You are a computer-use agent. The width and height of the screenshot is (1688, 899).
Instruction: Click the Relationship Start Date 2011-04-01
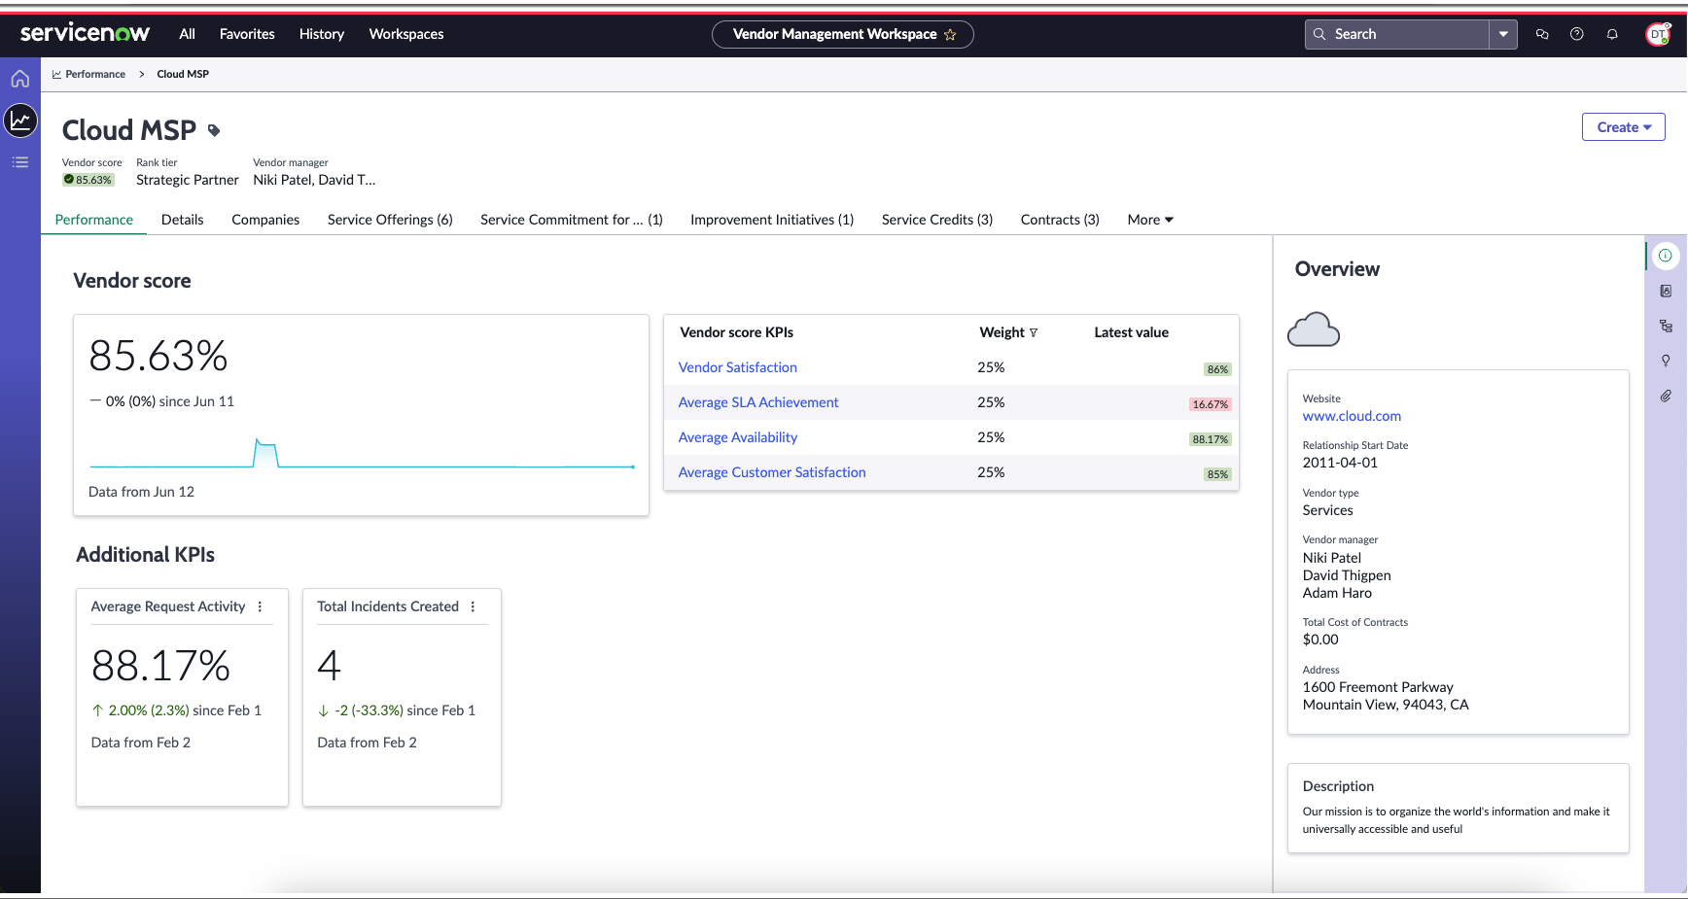click(1340, 463)
